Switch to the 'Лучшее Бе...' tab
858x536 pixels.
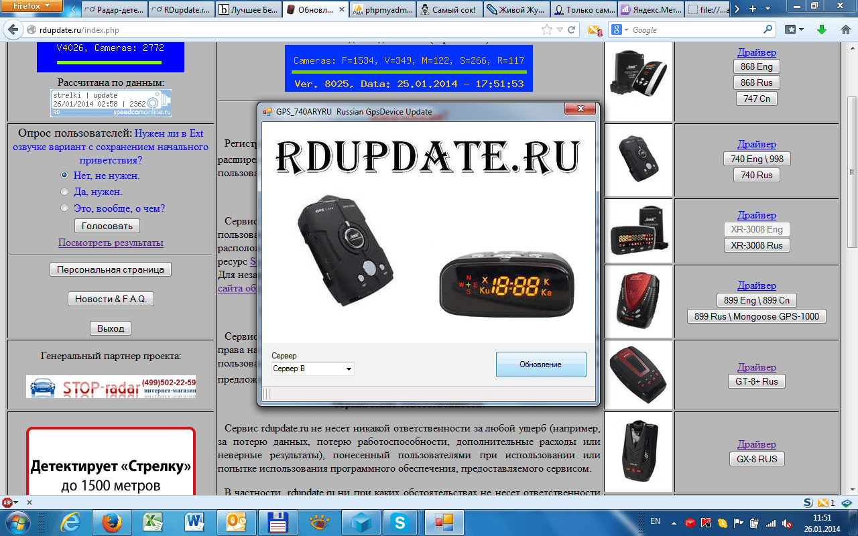(249, 10)
